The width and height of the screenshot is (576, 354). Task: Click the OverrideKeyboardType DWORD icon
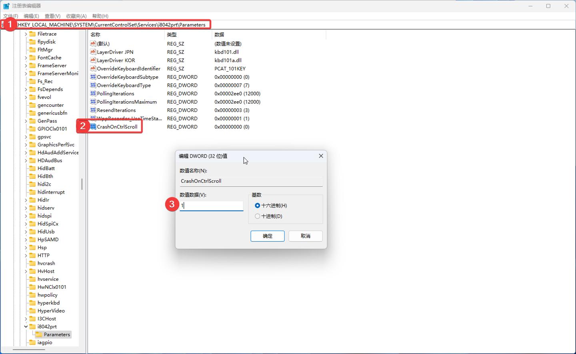coord(93,85)
